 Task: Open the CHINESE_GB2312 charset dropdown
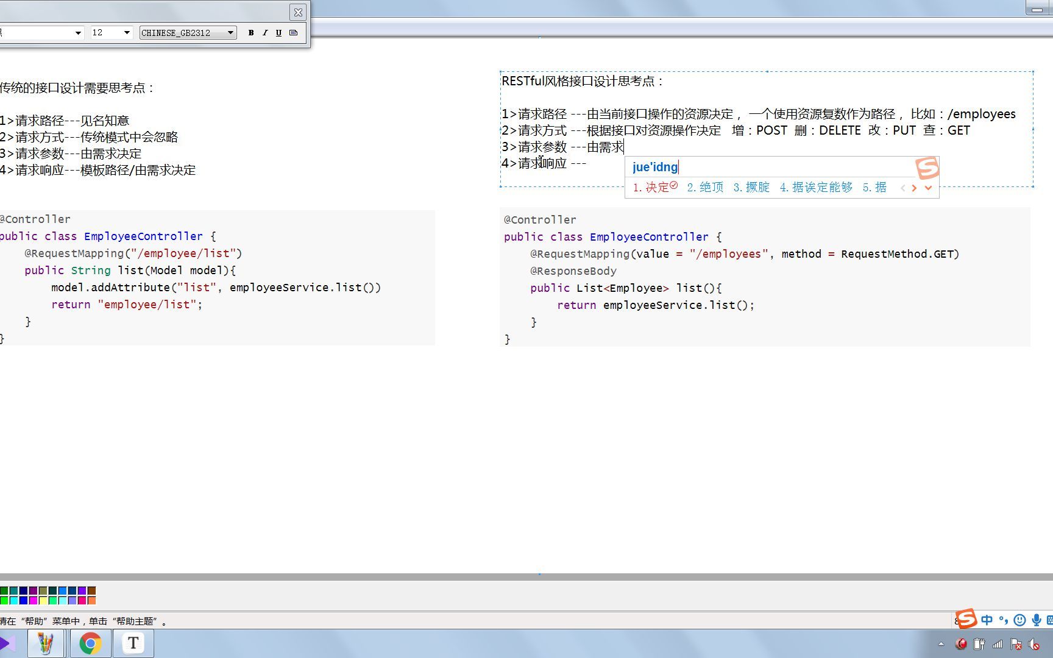[x=188, y=33]
